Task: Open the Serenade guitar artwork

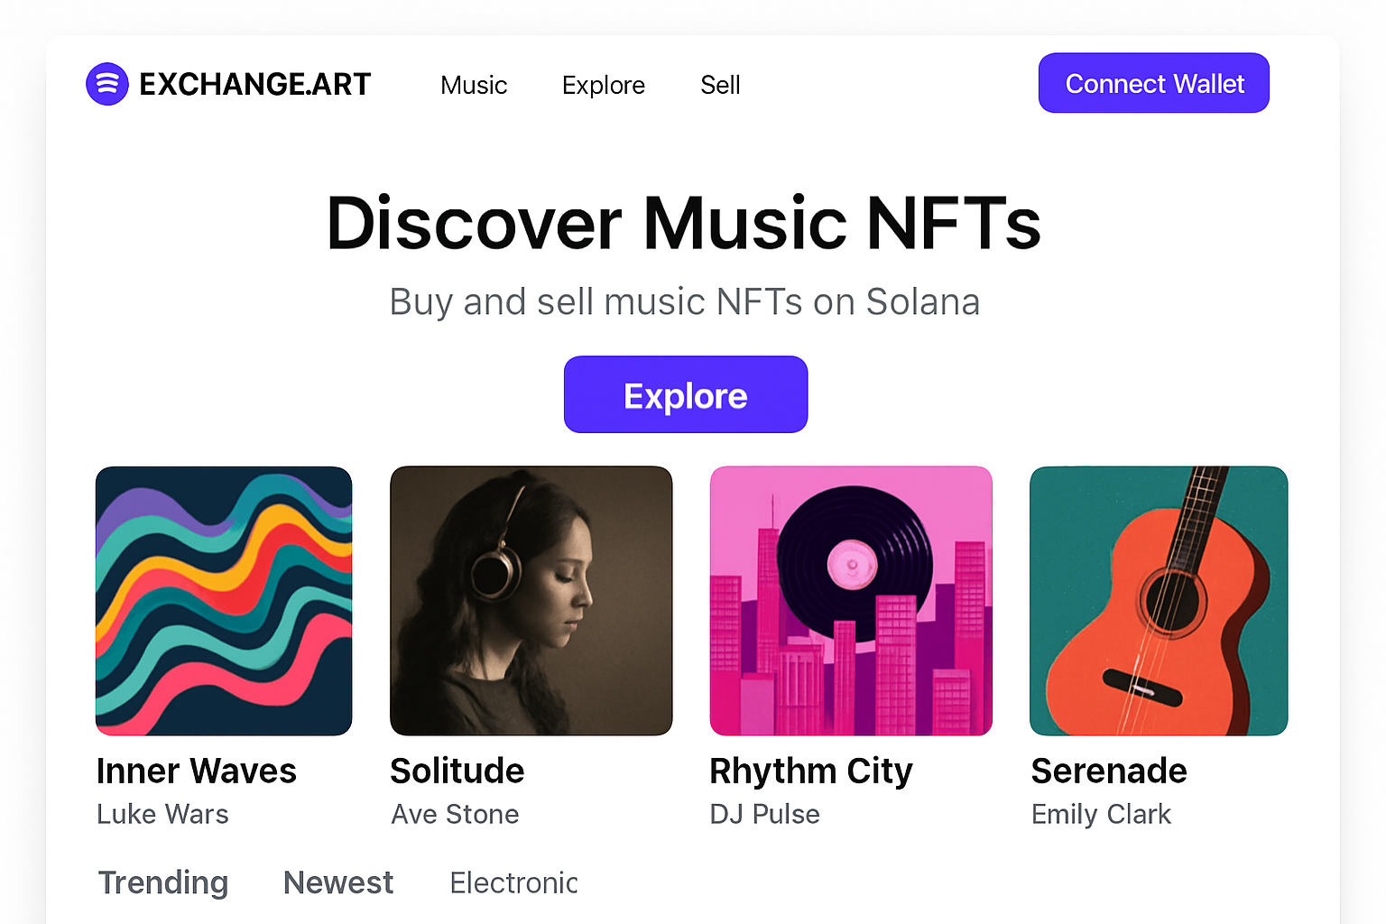Action: [1159, 600]
